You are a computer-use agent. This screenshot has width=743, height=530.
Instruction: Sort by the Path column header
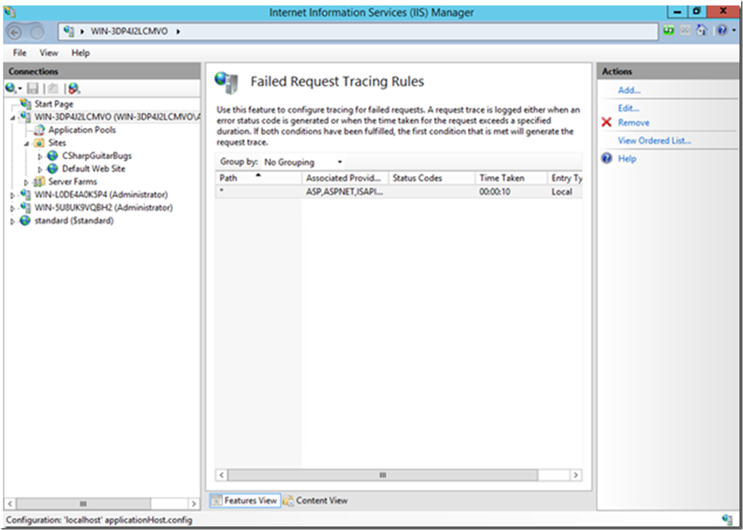point(259,178)
